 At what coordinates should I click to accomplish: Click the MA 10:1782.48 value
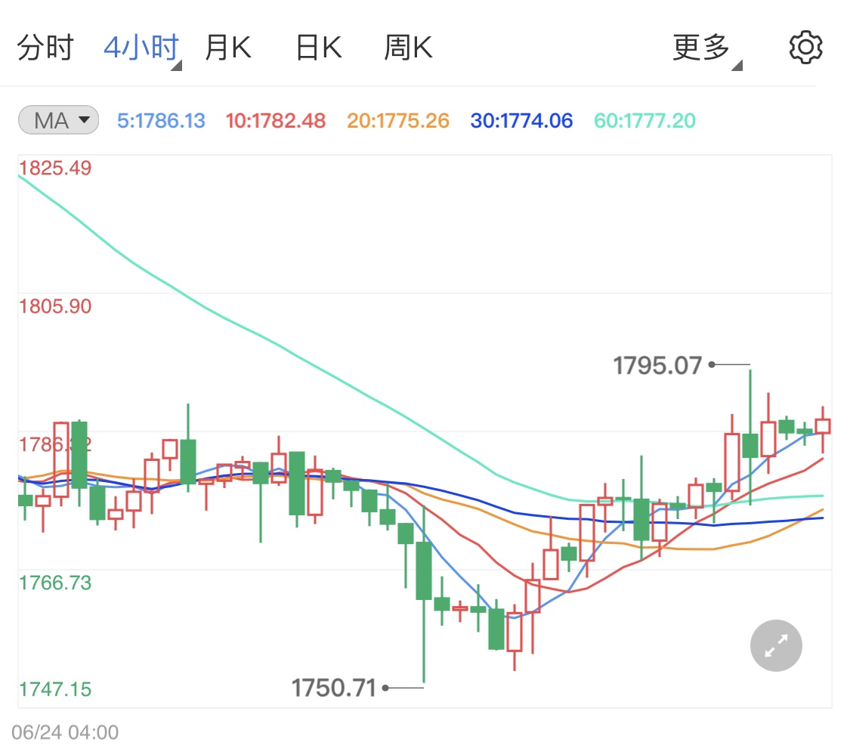(x=275, y=120)
